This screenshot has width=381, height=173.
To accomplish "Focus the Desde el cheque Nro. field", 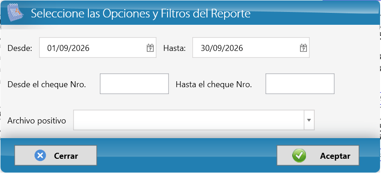I will pos(134,84).
